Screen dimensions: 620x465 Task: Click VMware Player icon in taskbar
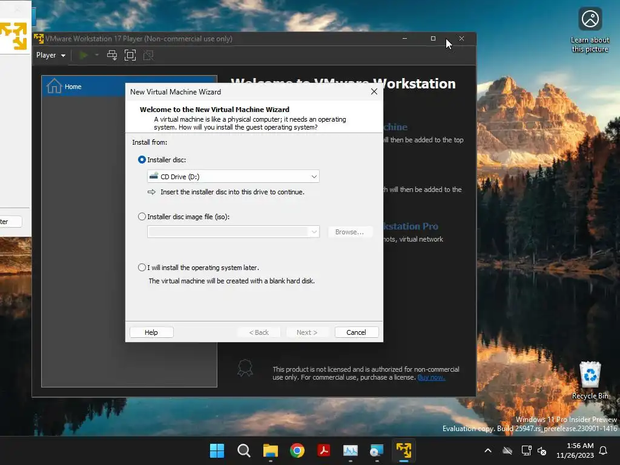pos(404,450)
